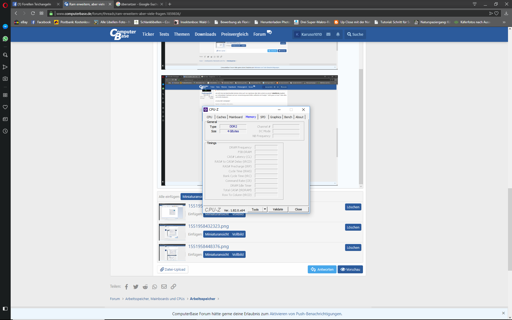
Task: Dismiss the push notification banner
Action: click(x=503, y=313)
